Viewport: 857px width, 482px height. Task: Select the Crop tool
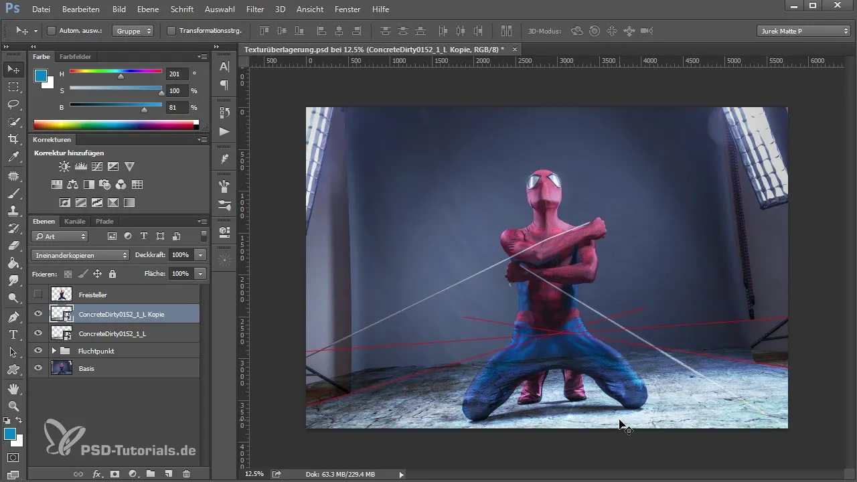[x=13, y=139]
